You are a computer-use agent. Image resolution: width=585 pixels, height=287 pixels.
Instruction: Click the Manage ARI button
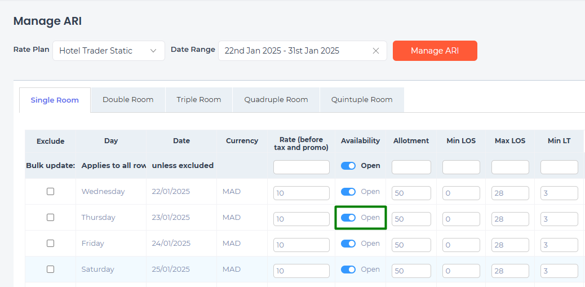click(435, 51)
